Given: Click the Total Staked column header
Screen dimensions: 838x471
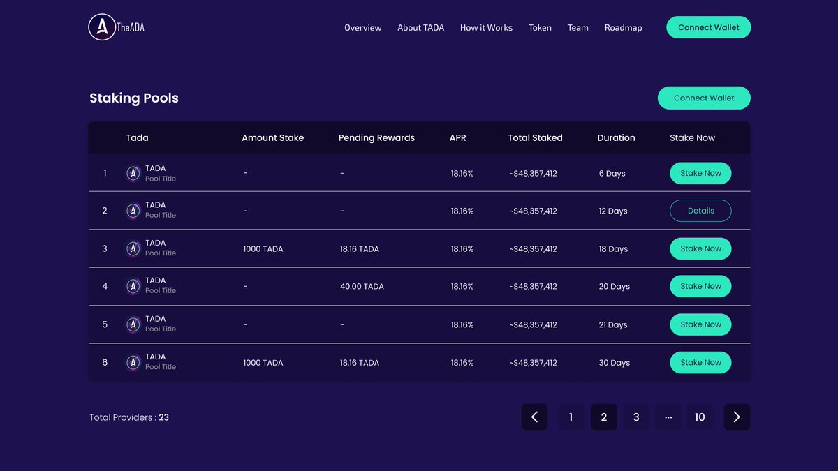Looking at the screenshot, I should point(535,138).
